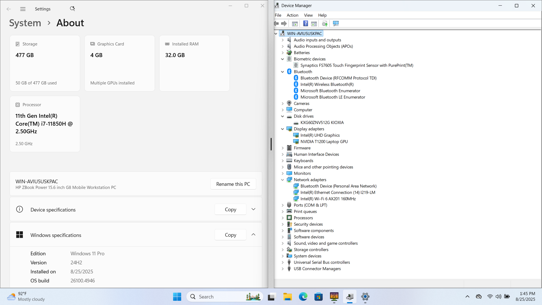Collapse the Display adapters node
542x305 pixels.
tap(283, 129)
